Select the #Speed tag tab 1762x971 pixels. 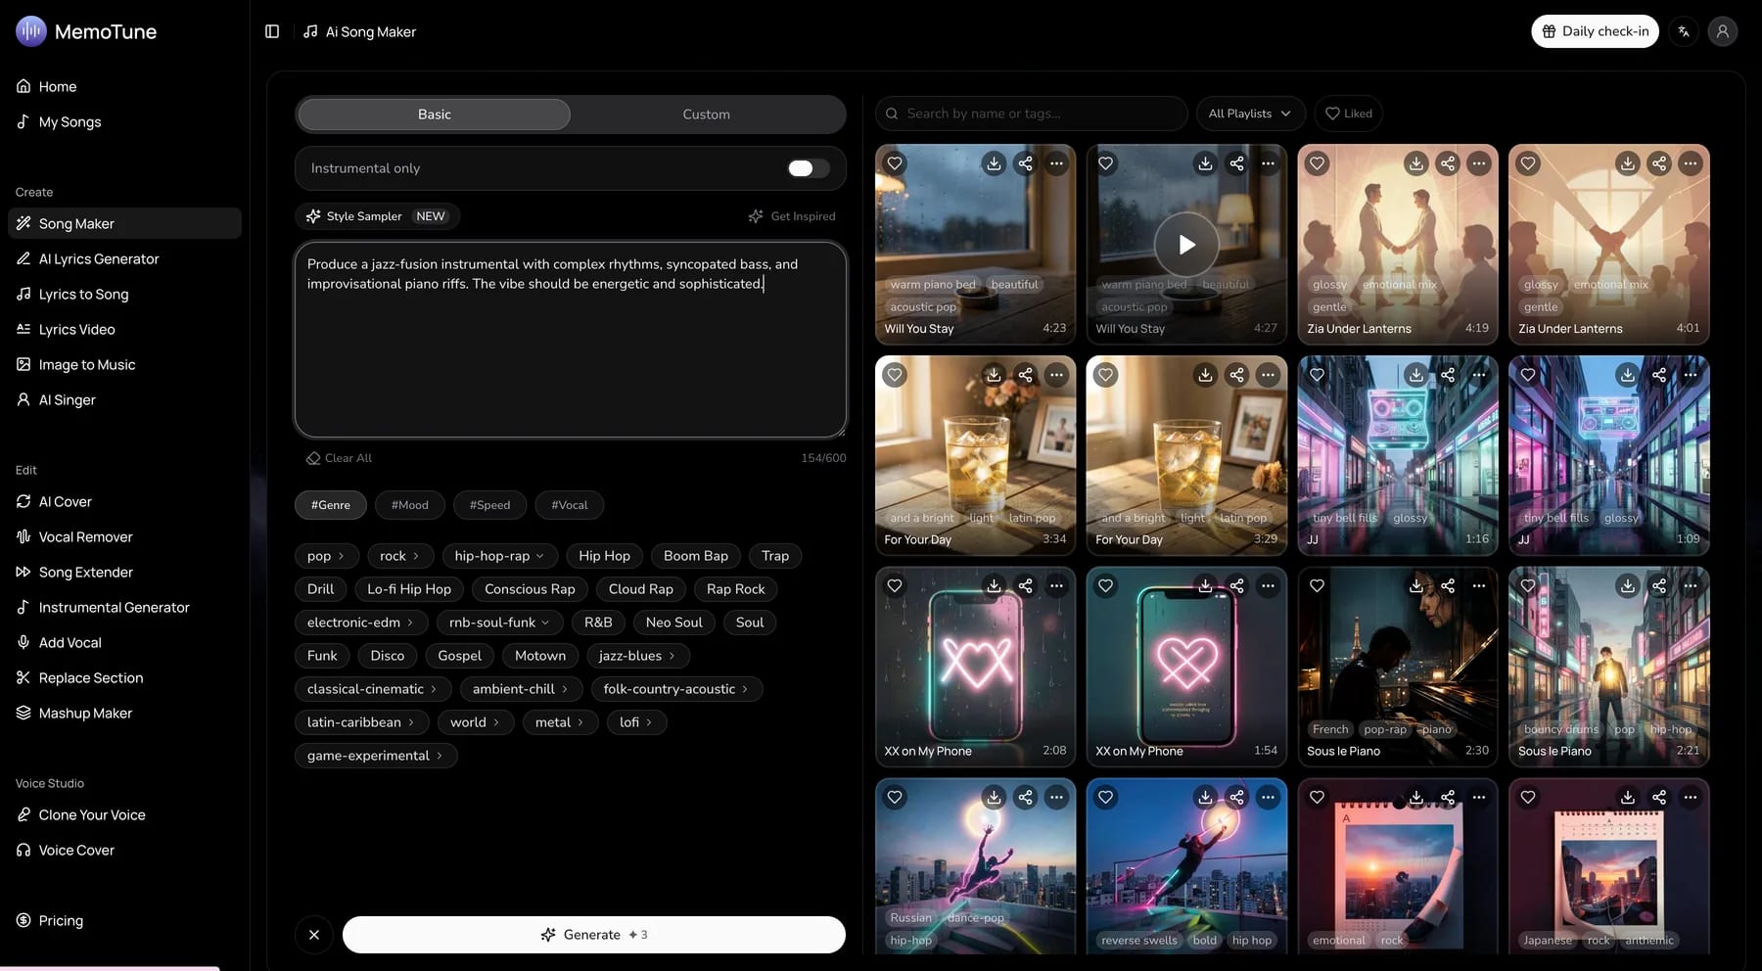pyautogui.click(x=489, y=505)
